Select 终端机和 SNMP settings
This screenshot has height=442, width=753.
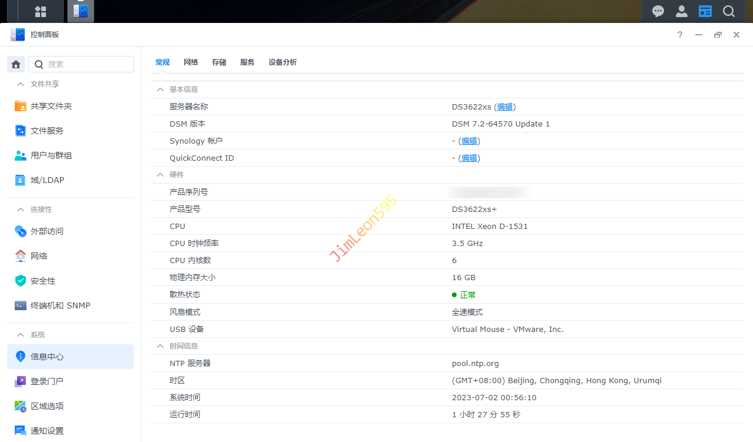pos(60,305)
